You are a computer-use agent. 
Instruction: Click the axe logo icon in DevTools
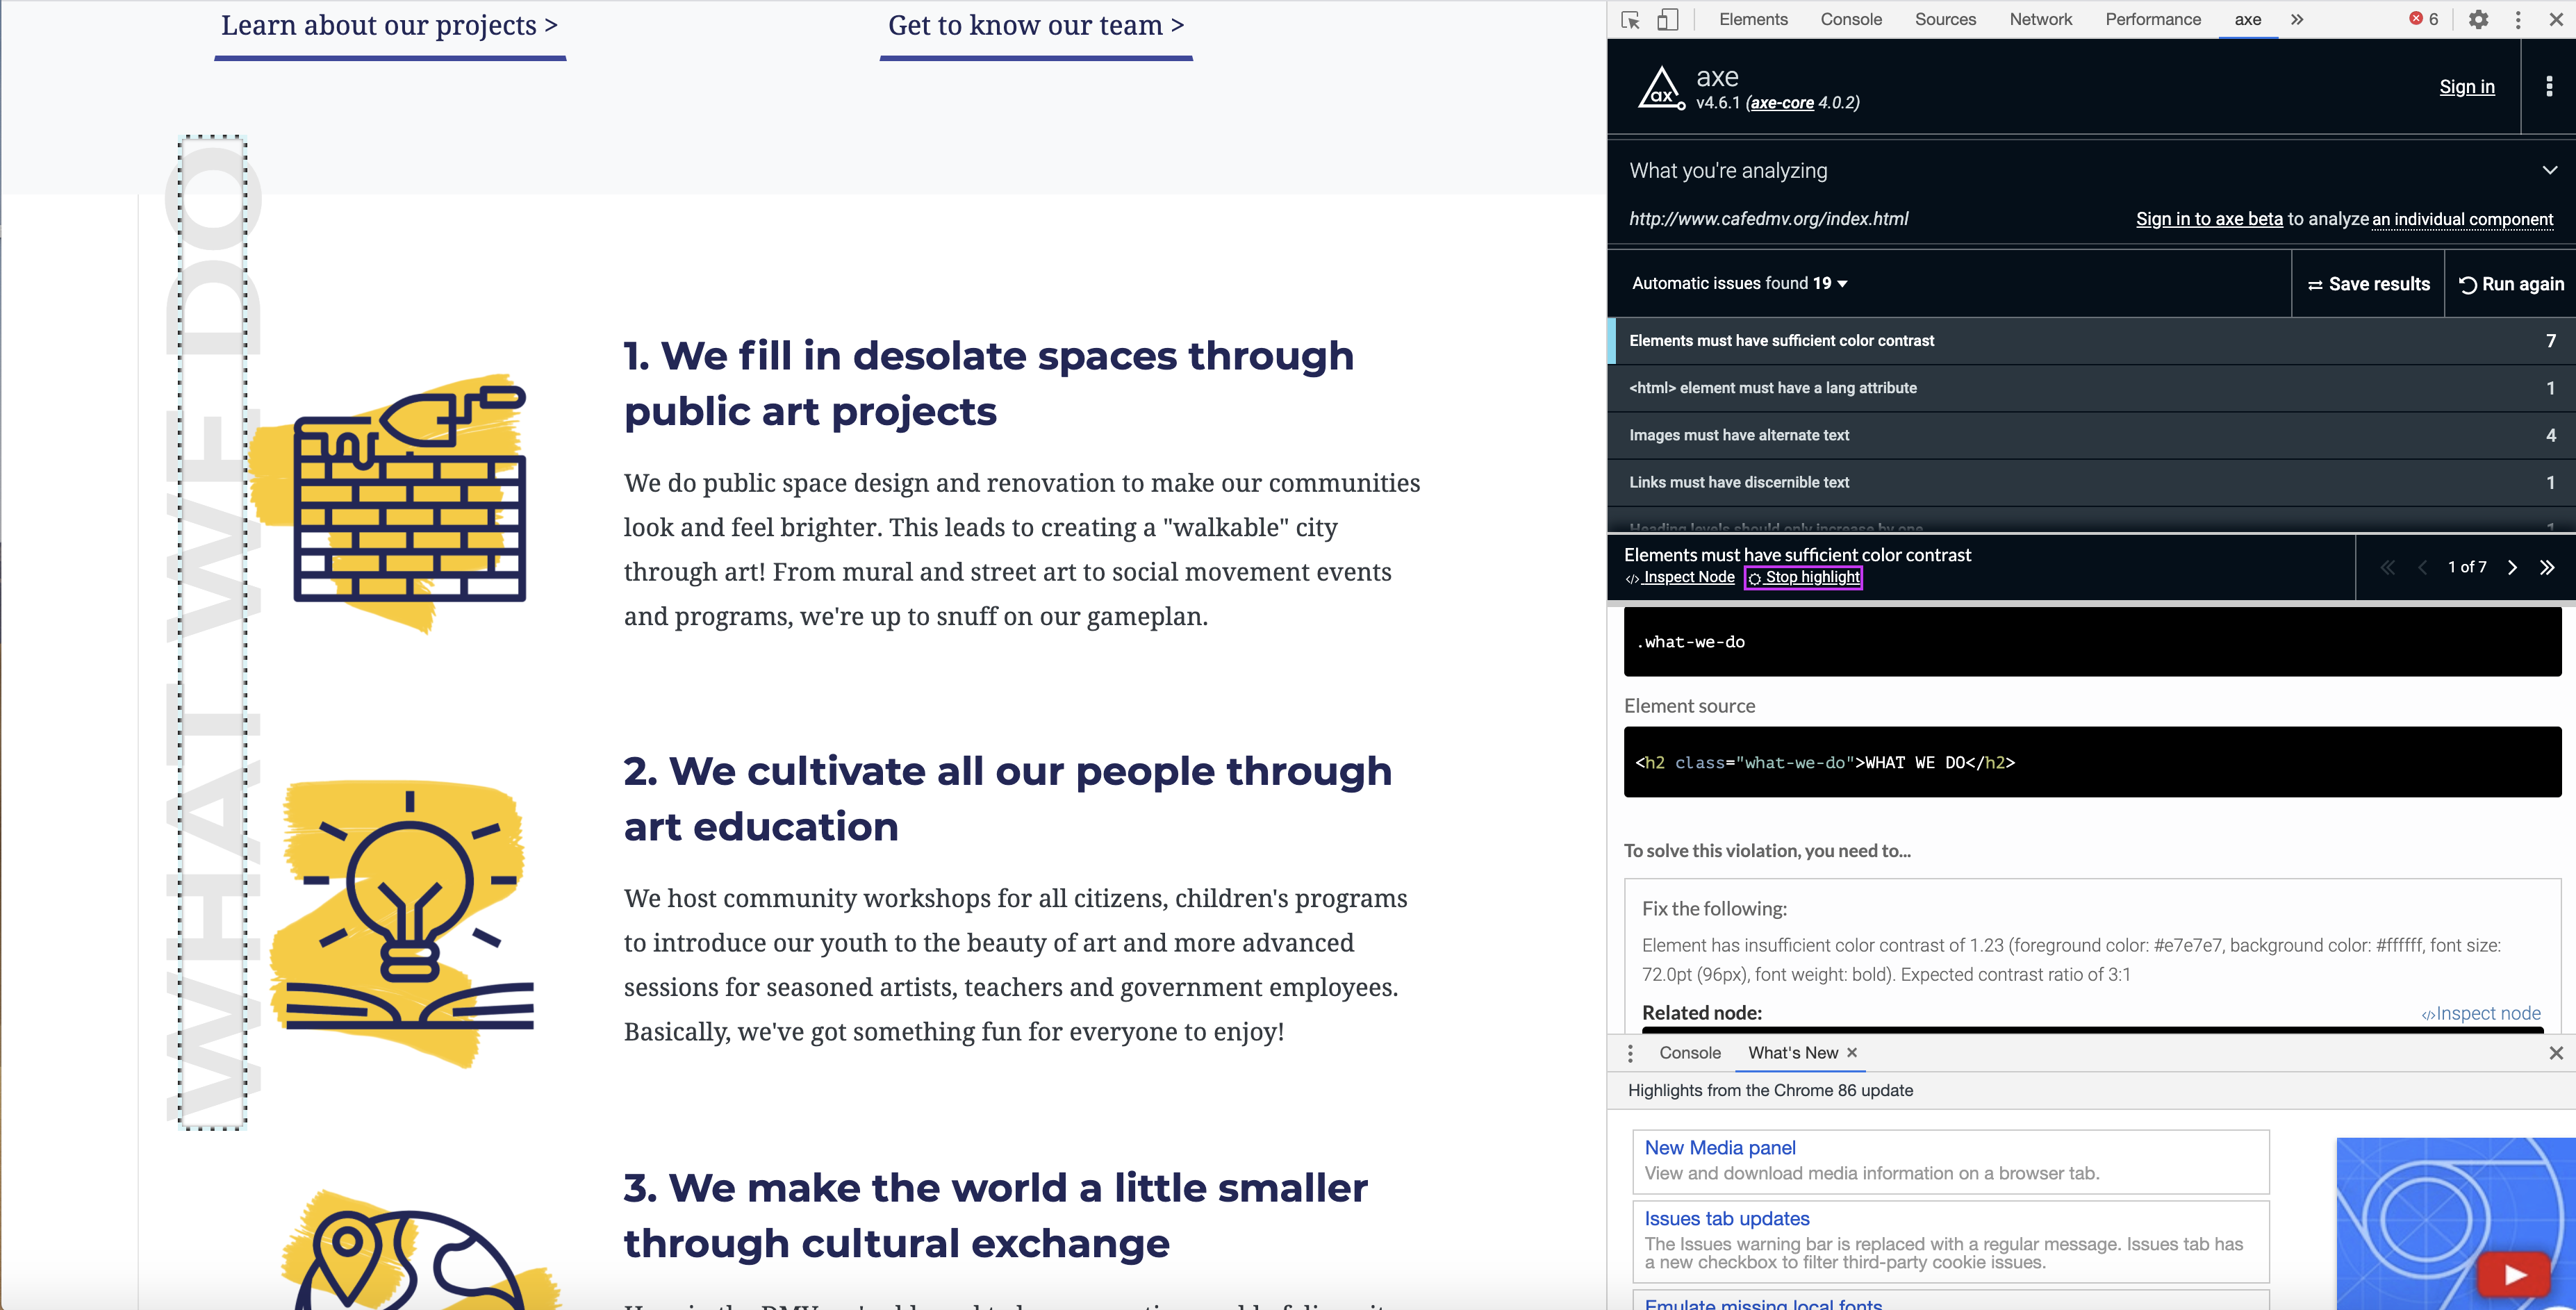coord(1660,87)
